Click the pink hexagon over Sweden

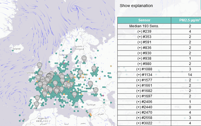[64, 63]
